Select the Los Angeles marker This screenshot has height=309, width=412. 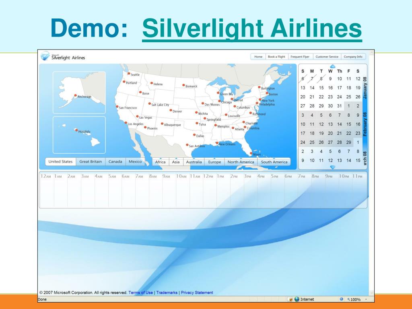[126, 123]
